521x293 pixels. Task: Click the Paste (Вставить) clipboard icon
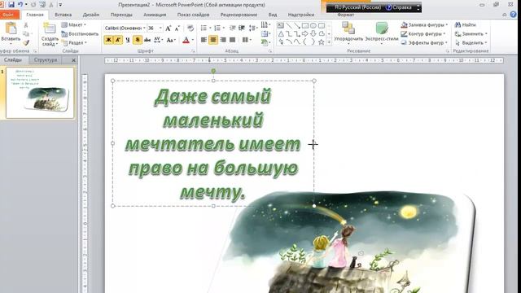click(11, 28)
